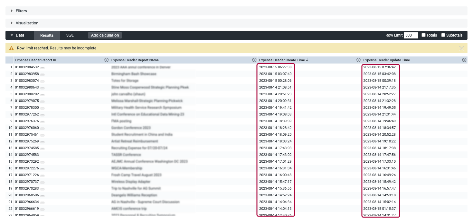Enable the Subtotals checkbox
This screenshot has height=222, width=472.
(443, 35)
